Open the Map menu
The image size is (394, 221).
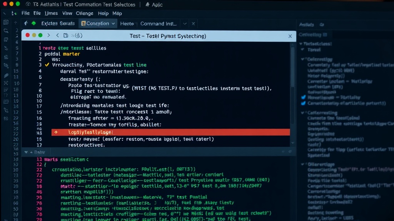tap(117, 13)
